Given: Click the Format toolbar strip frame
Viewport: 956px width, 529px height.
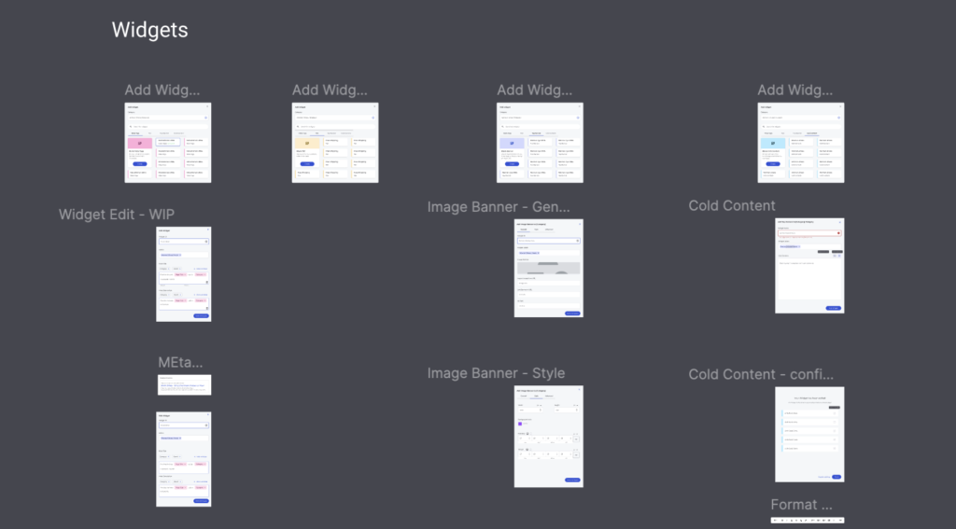Looking at the screenshot, I should (808, 519).
